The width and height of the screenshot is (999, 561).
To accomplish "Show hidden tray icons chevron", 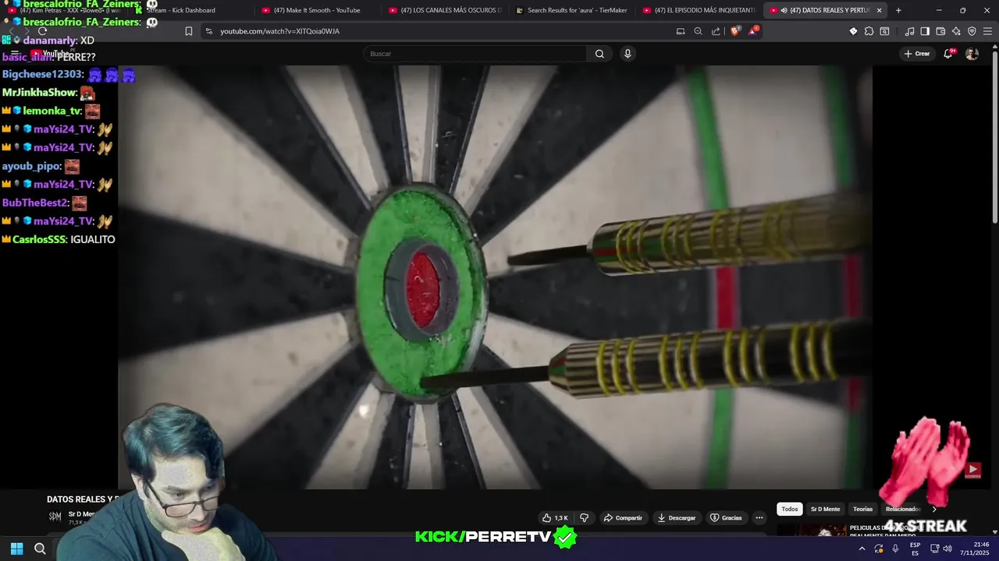I will click(x=862, y=549).
